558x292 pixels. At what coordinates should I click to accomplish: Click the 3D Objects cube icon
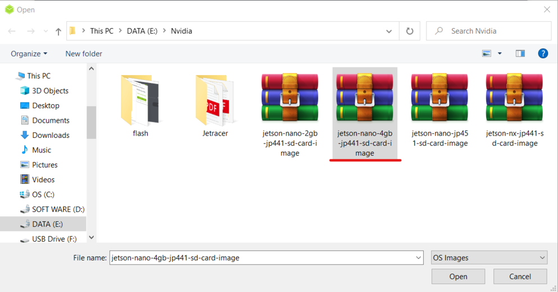tap(25, 90)
